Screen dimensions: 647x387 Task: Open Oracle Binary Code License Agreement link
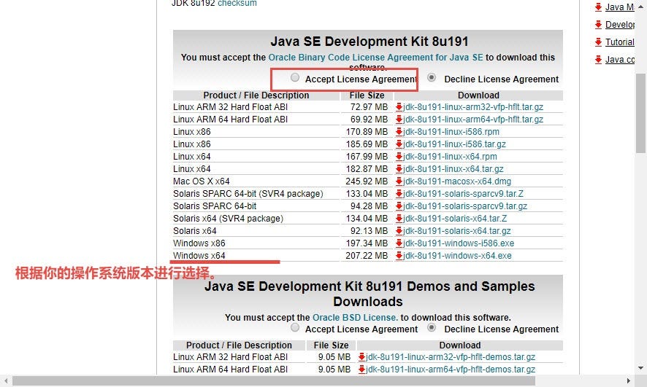[x=375, y=58]
